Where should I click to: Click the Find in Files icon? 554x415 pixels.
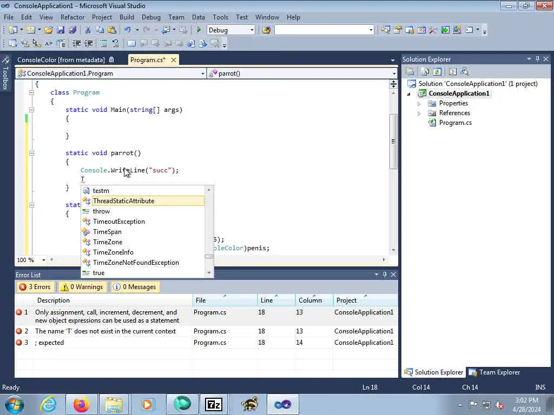click(x=266, y=30)
